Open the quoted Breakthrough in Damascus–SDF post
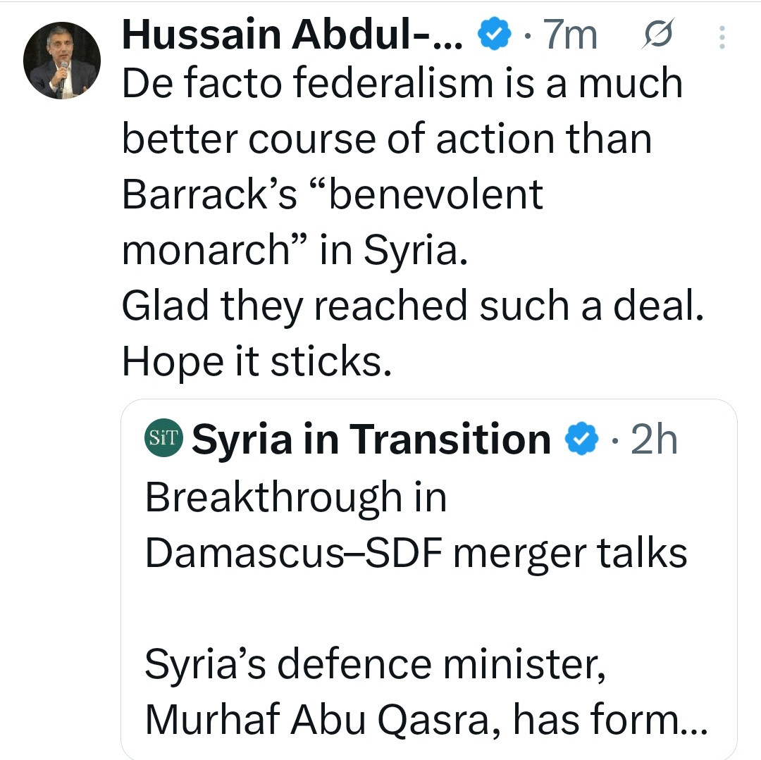This screenshot has width=761, height=760. tap(429, 580)
